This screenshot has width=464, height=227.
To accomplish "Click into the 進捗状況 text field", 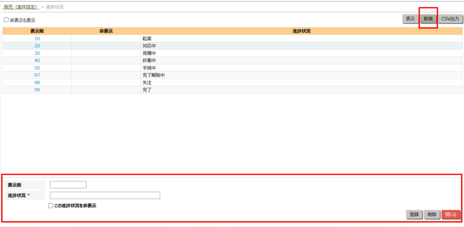I will coord(105,195).
